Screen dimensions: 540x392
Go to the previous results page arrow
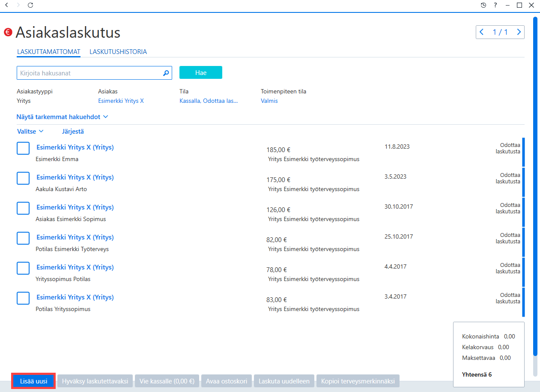482,32
